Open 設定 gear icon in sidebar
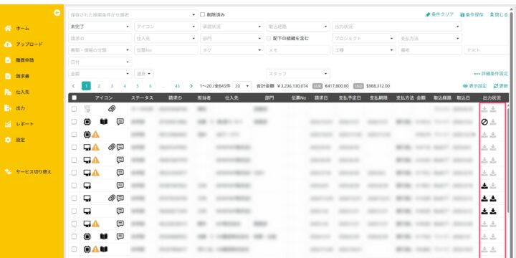516x258 pixels. pos(8,140)
